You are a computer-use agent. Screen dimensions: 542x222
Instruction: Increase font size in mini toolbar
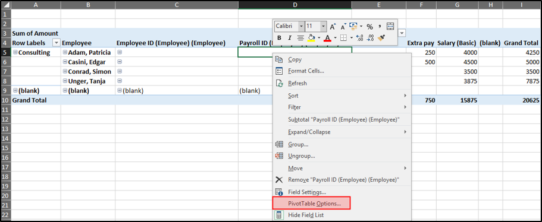tap(333, 27)
